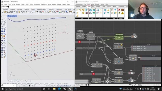
Task: Open the Millimeters units dropdown in status bar
Action: tap(26, 86)
